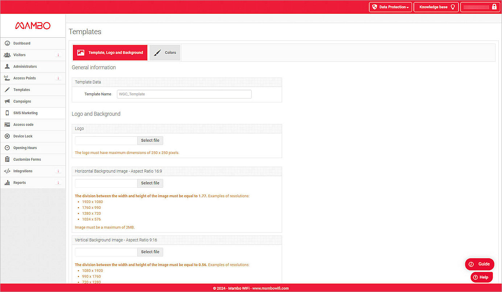This screenshot has height=292, width=502.
Task: Select the Customize Forms icon
Action: pos(8,159)
